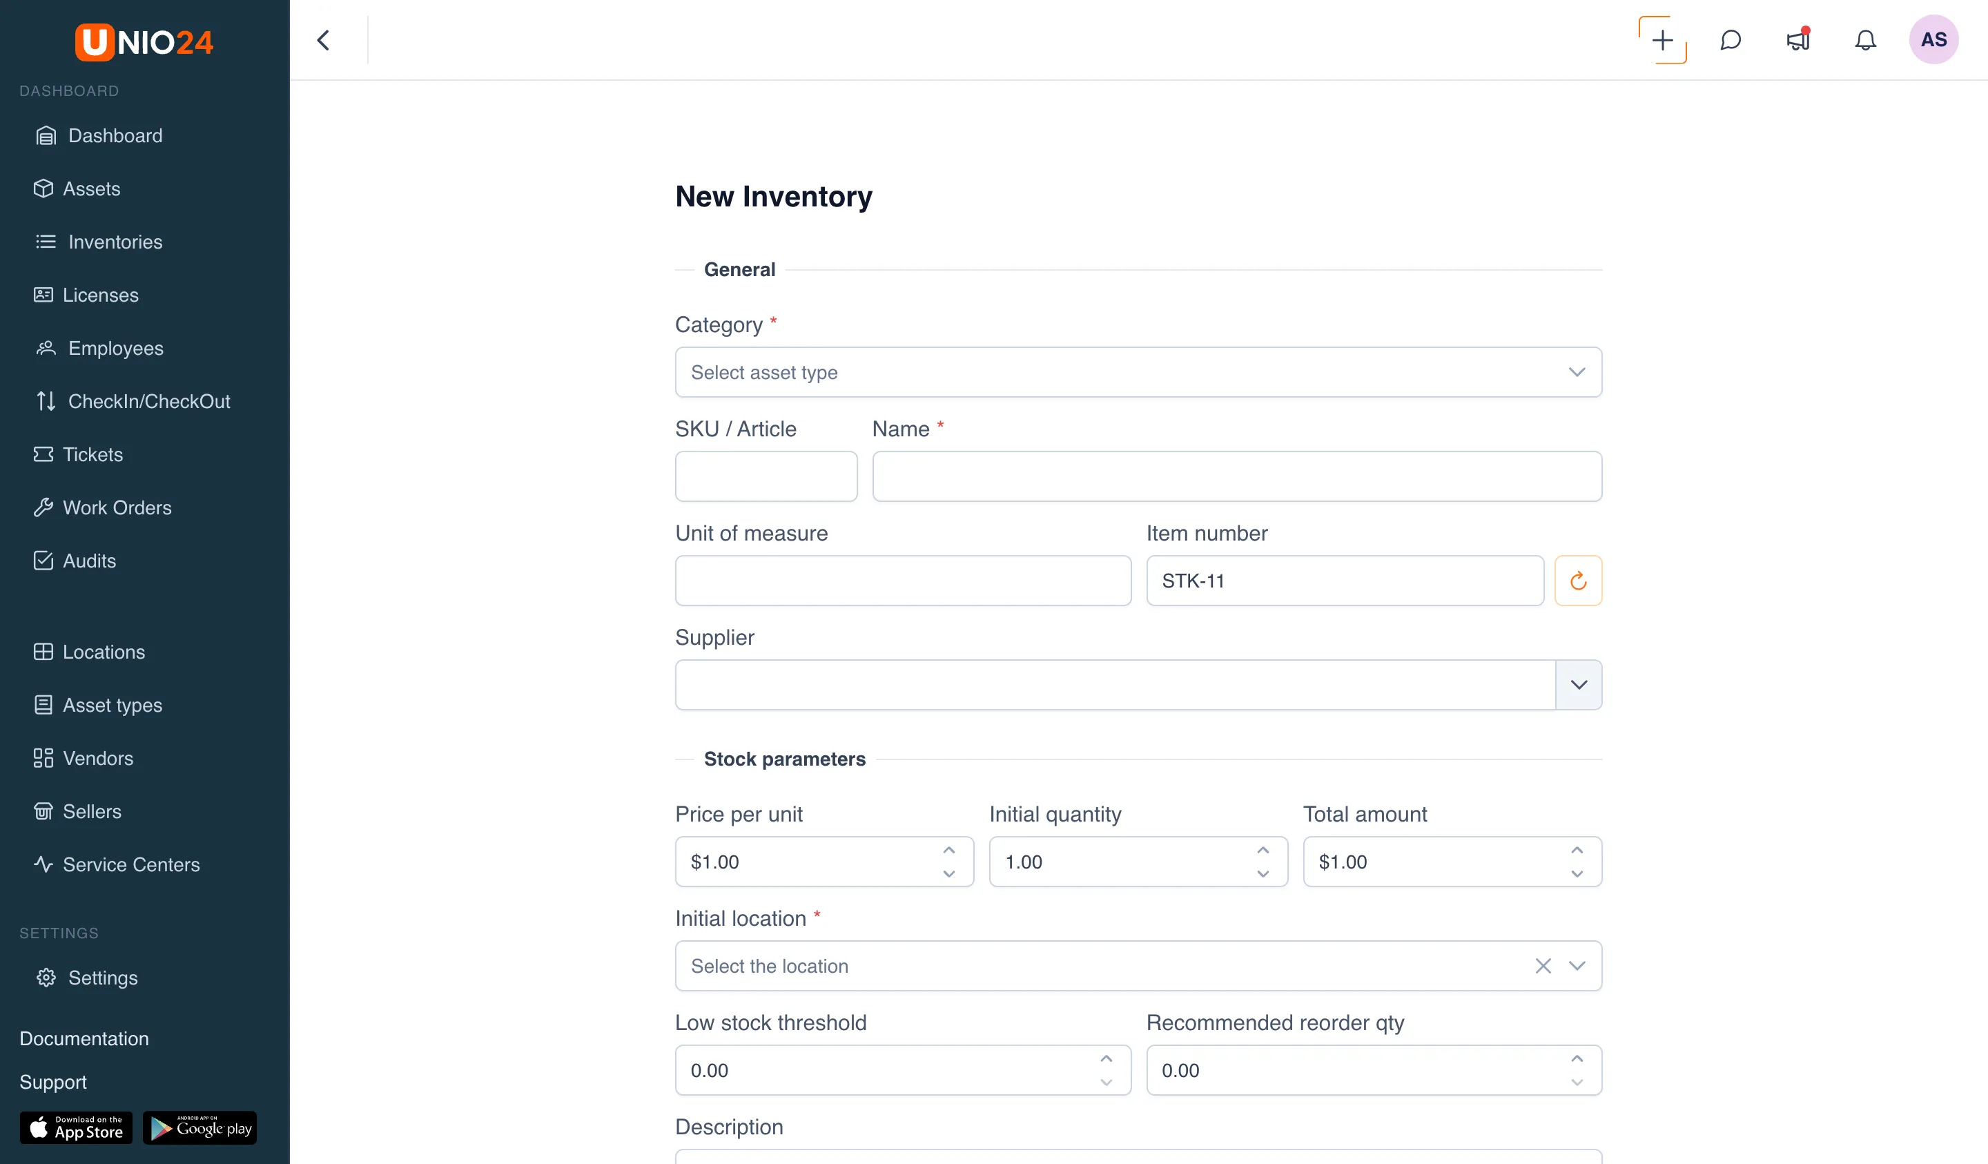
Task: Open CheckIn/CheckOut page
Action: coord(133,401)
